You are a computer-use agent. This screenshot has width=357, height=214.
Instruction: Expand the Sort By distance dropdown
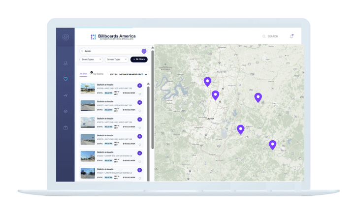[146, 74]
